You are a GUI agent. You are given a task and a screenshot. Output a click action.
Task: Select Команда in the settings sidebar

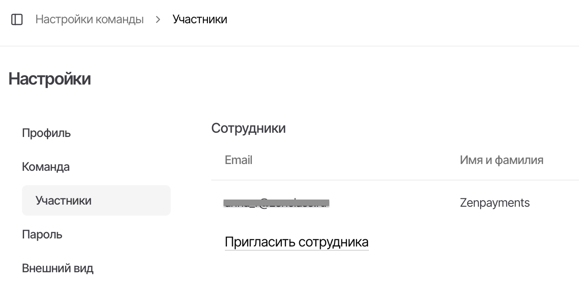pyautogui.click(x=46, y=167)
